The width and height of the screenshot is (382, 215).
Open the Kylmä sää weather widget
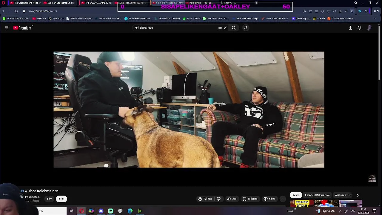[326, 211]
